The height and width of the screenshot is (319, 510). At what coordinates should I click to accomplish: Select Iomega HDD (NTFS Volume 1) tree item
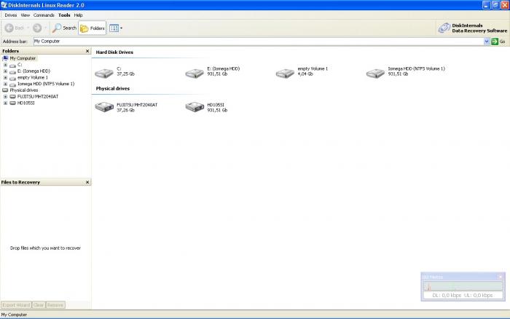(46, 84)
